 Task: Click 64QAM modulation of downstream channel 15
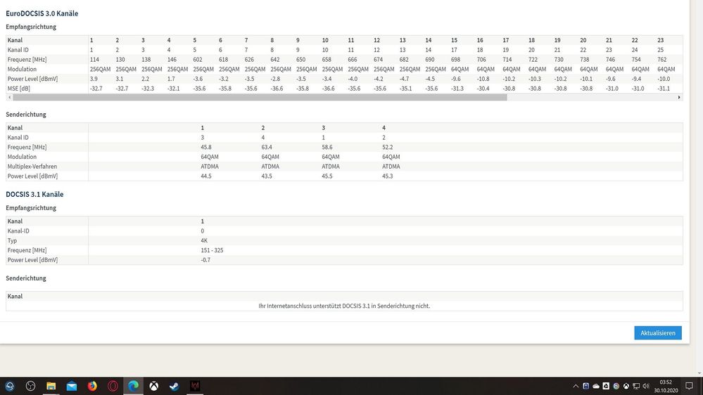click(460, 70)
